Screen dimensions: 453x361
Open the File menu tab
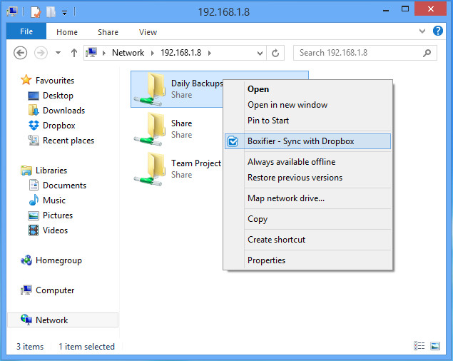click(x=26, y=31)
